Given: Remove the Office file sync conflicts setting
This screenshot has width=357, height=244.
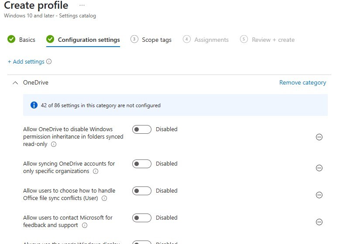Looking at the screenshot, I should point(319,195).
